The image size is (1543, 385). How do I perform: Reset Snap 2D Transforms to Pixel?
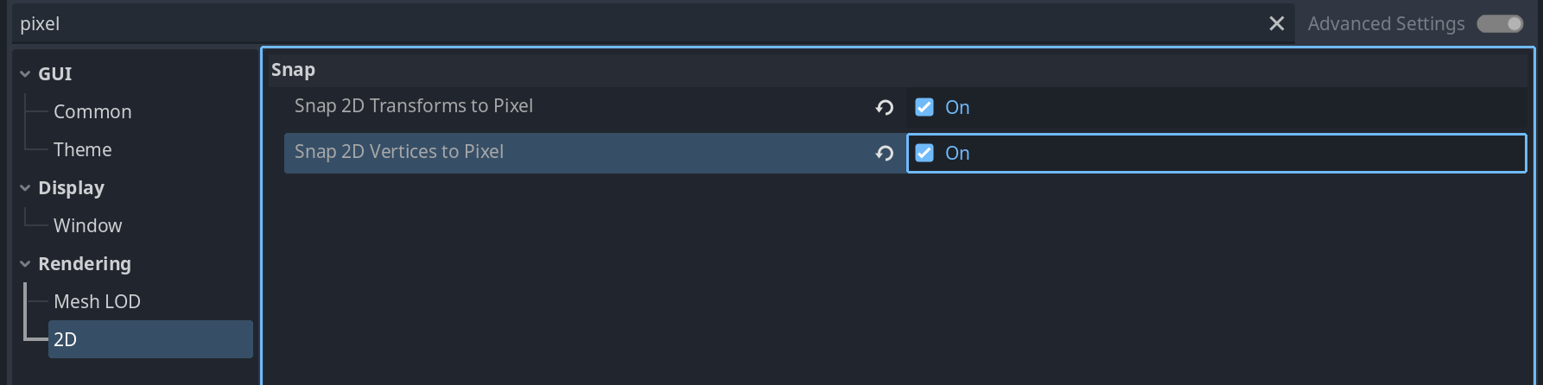click(884, 108)
